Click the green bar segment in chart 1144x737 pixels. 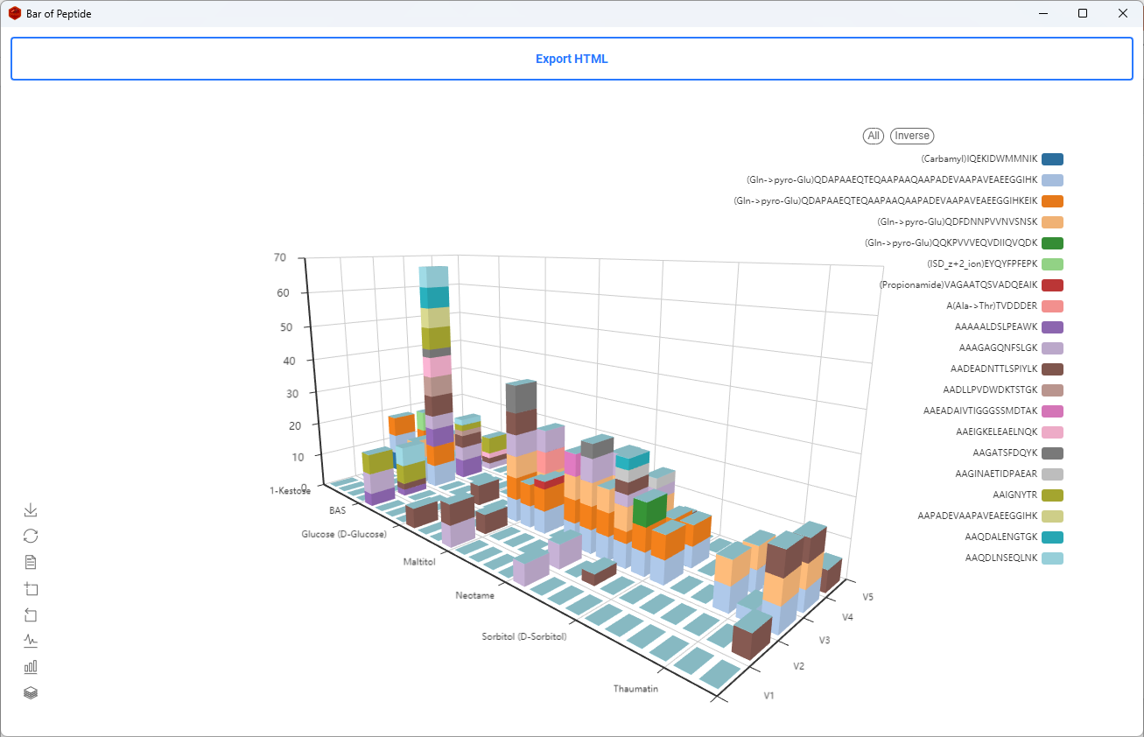click(x=649, y=509)
